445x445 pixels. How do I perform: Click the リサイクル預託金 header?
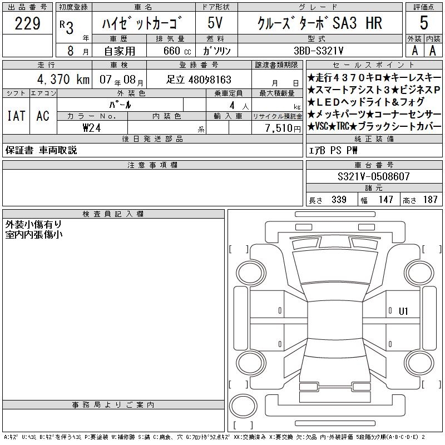tap(277, 116)
